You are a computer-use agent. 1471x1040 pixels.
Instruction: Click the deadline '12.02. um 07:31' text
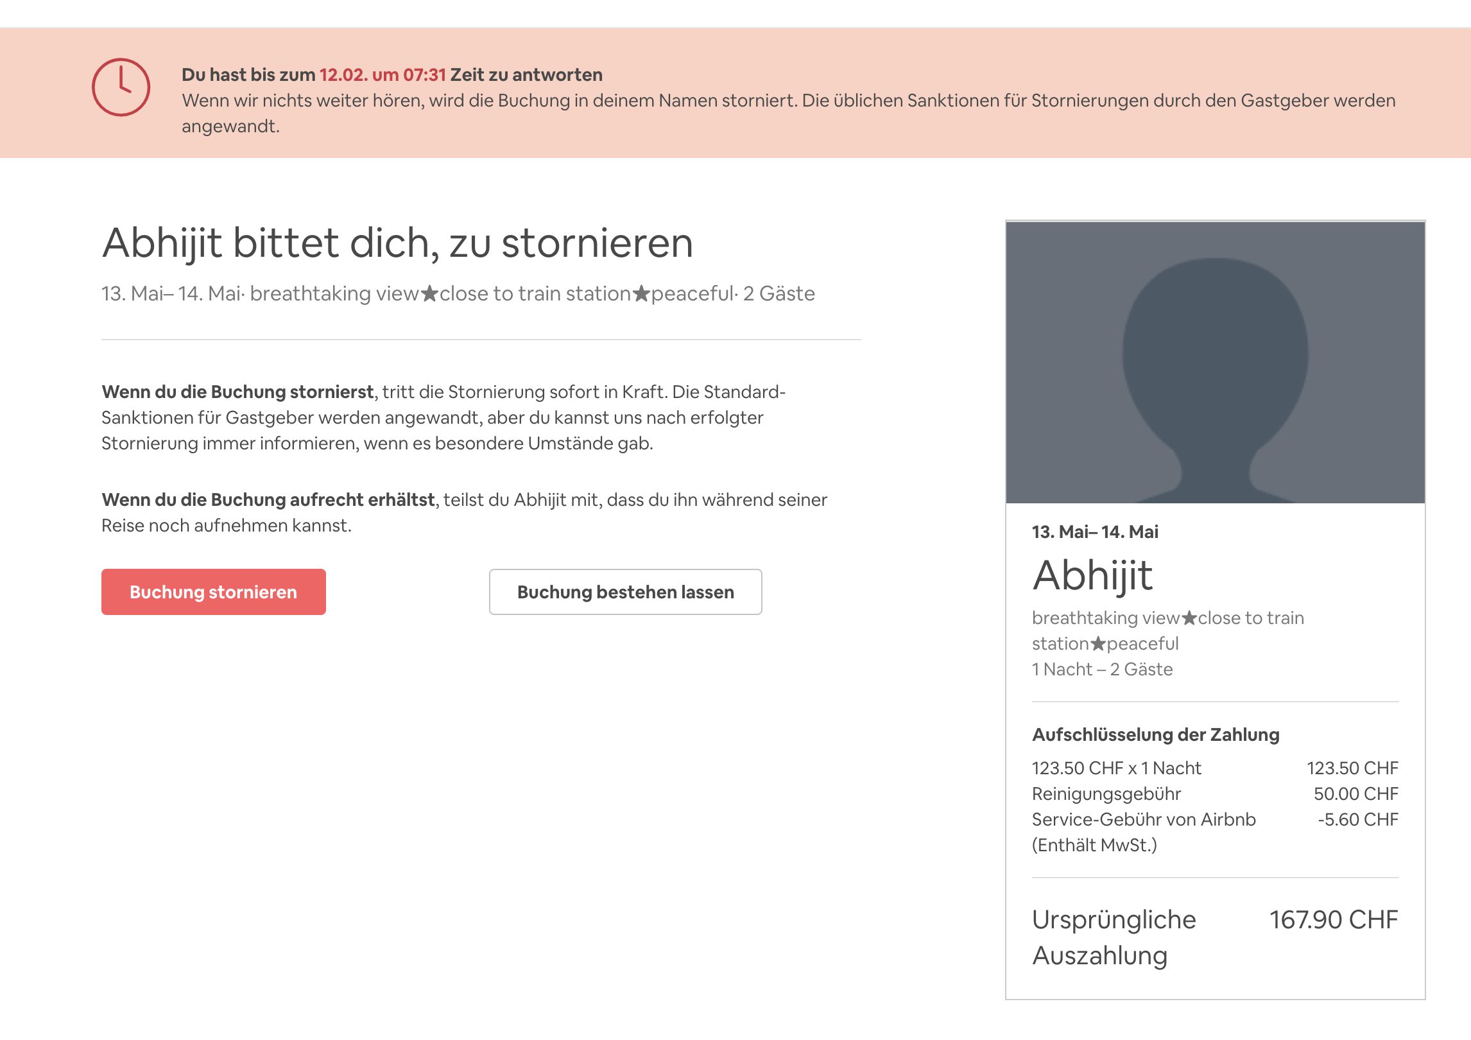coord(383,75)
